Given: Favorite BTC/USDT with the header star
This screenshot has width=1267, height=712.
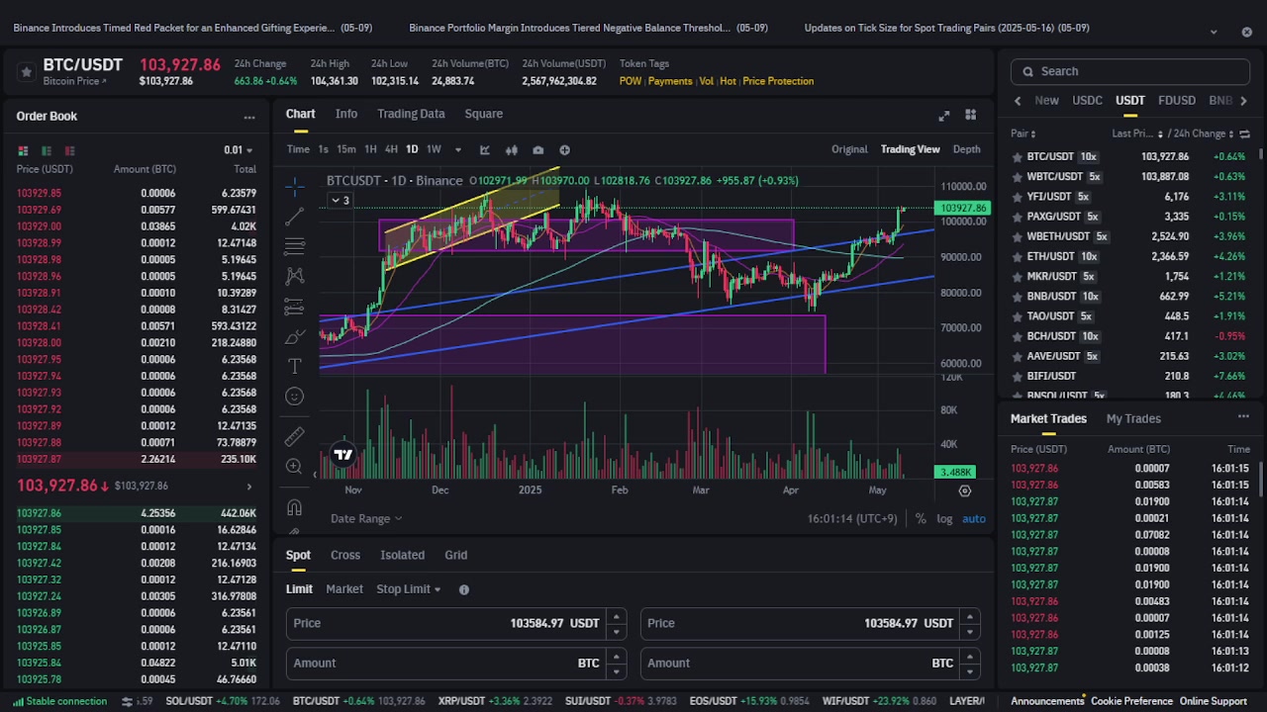Looking at the screenshot, I should 27,71.
